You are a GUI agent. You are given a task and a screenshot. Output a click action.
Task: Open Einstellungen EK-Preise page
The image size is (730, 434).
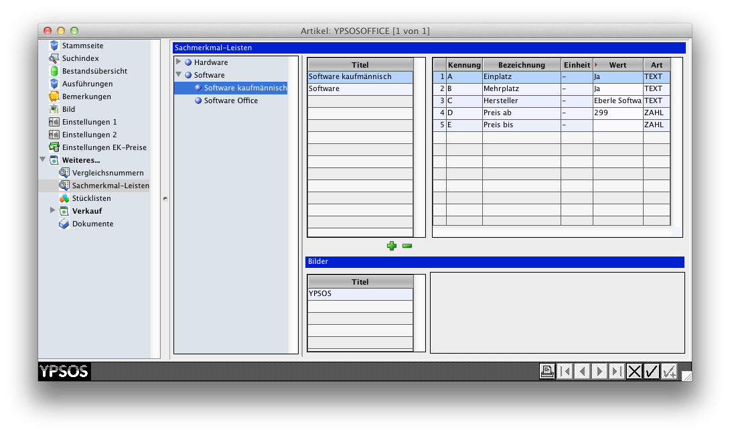pos(104,147)
